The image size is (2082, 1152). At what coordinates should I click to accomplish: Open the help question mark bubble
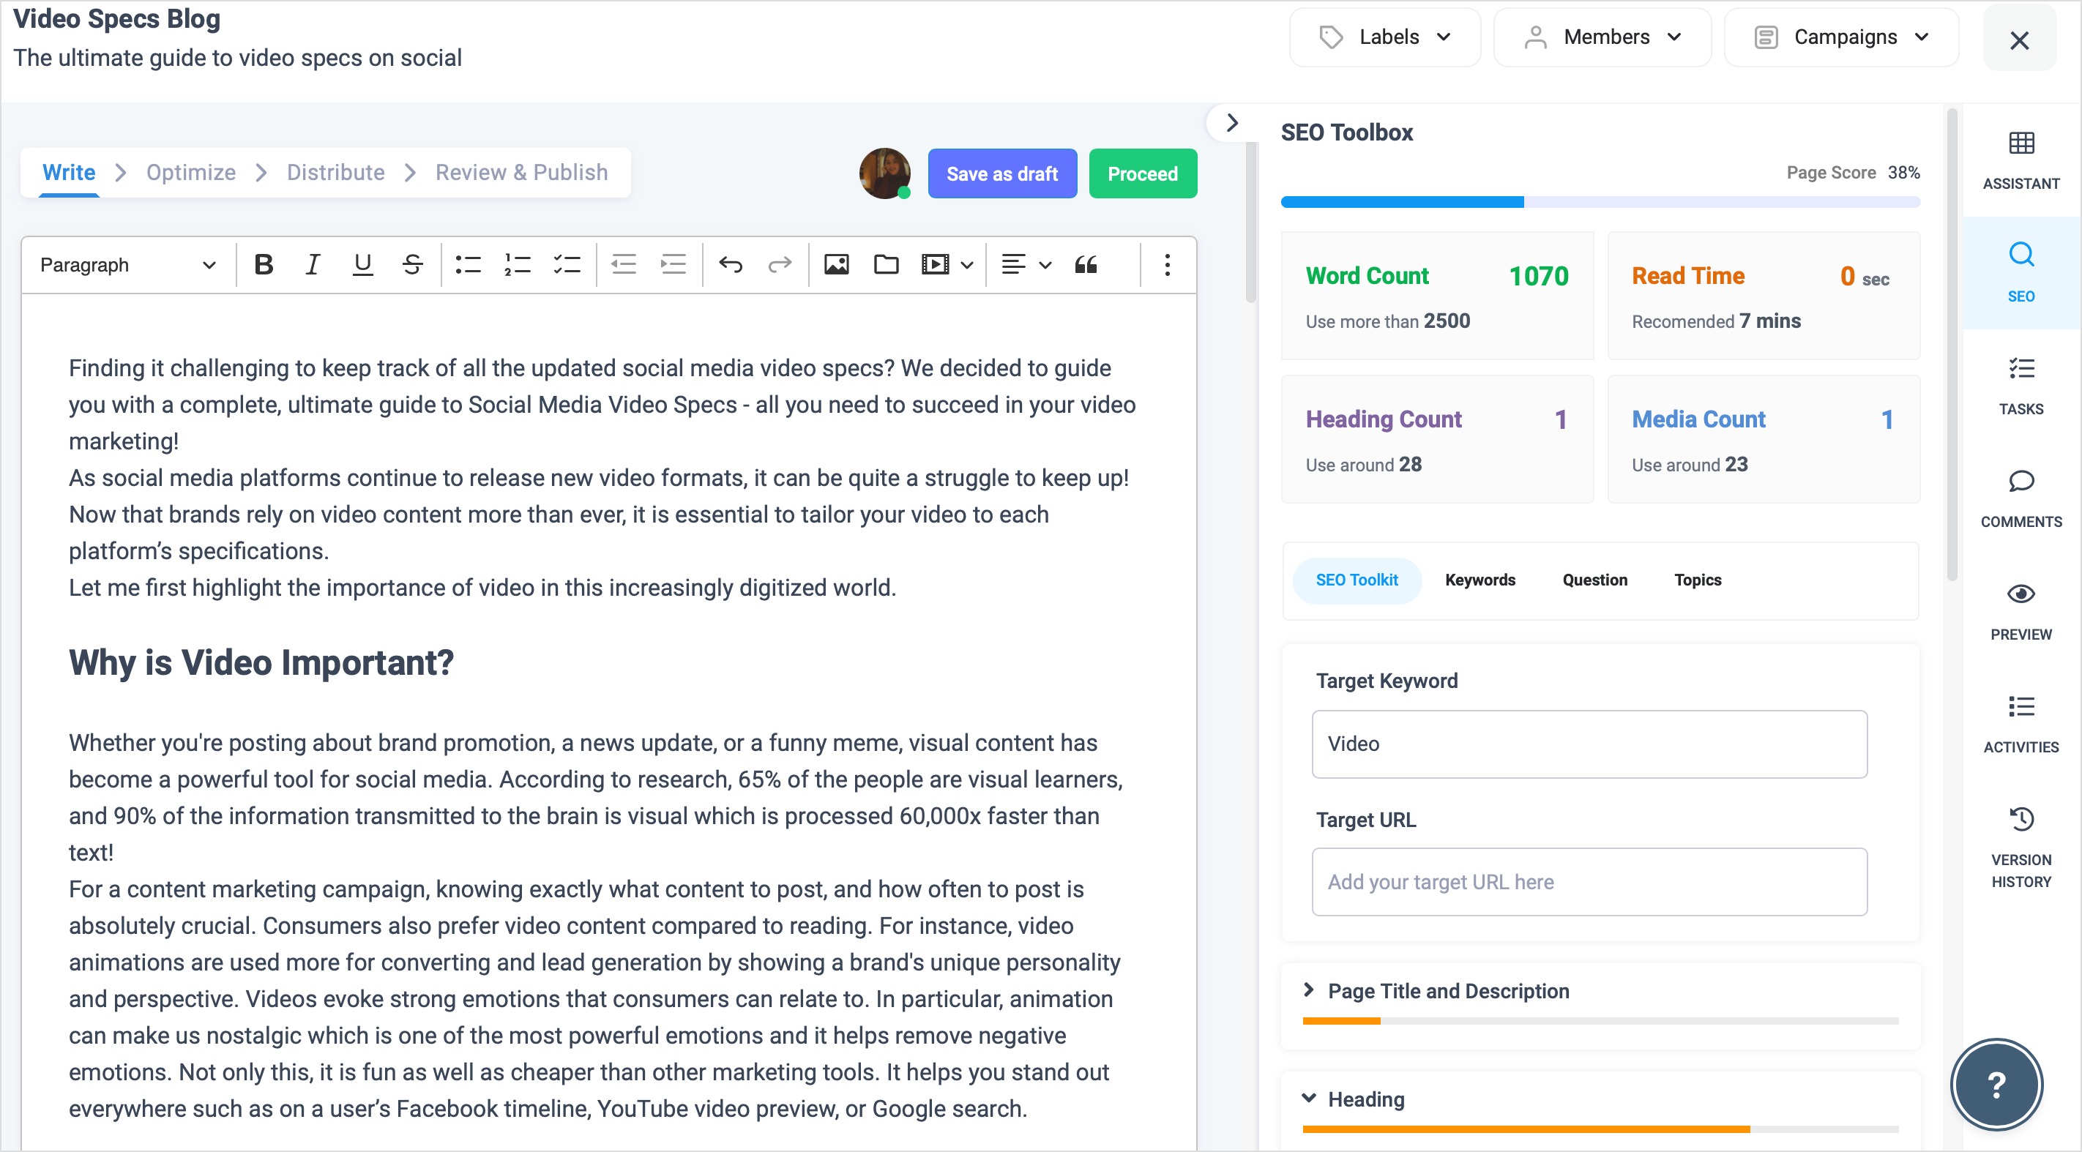pos(1996,1084)
